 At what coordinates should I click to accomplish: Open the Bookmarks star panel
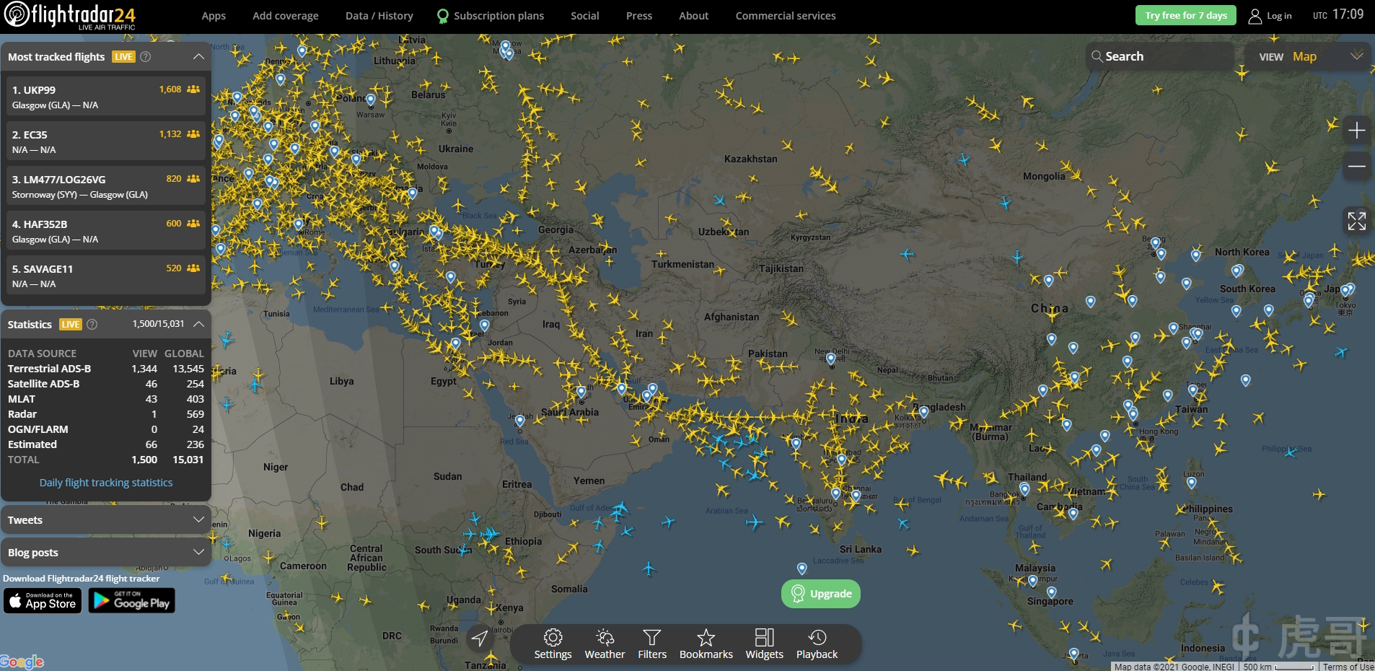(706, 644)
